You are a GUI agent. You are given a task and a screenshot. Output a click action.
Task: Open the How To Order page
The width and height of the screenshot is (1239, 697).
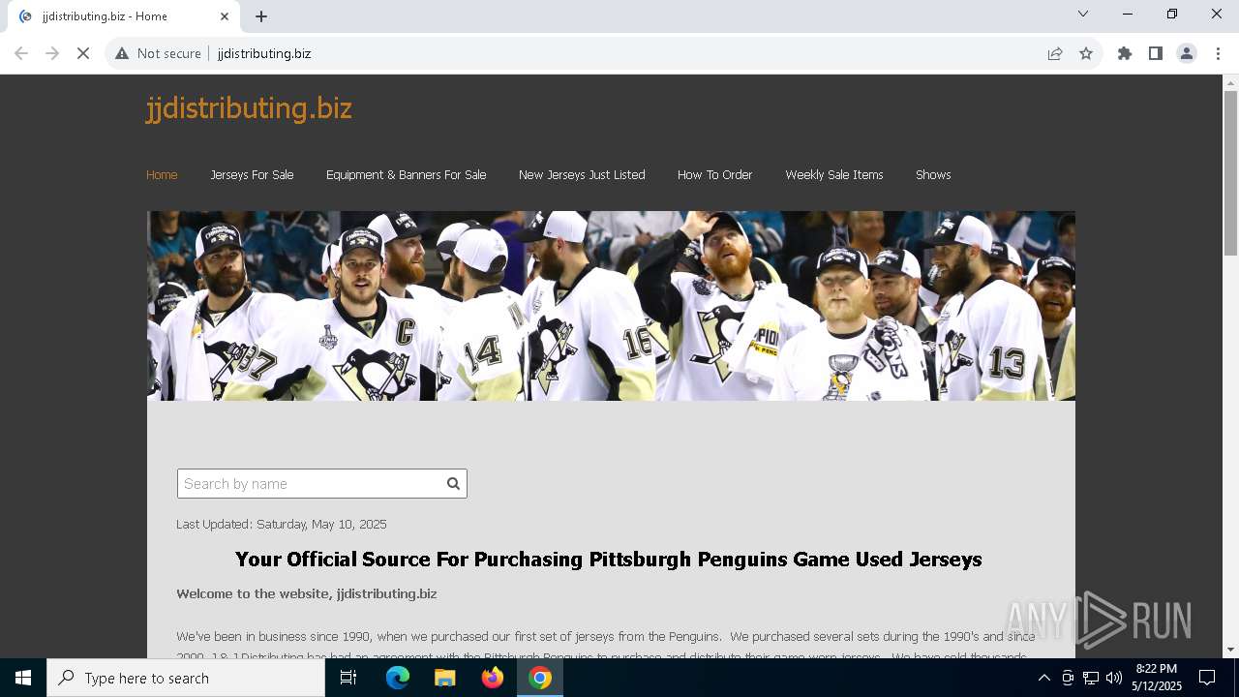tap(714, 174)
